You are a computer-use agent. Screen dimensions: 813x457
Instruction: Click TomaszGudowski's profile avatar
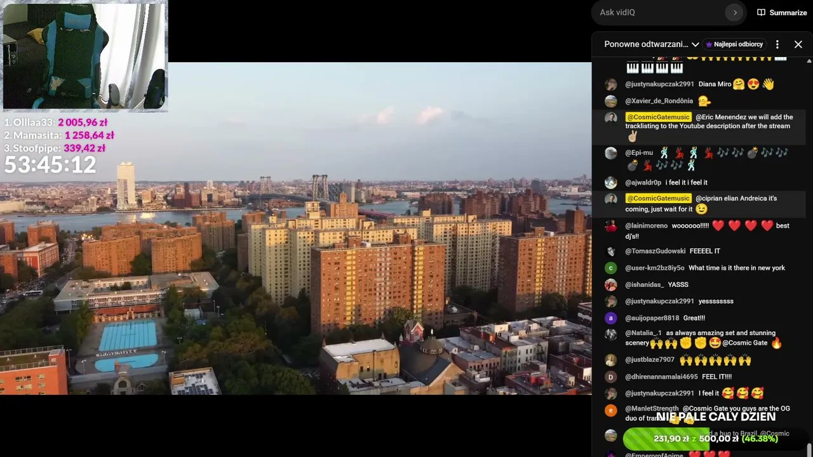point(610,251)
